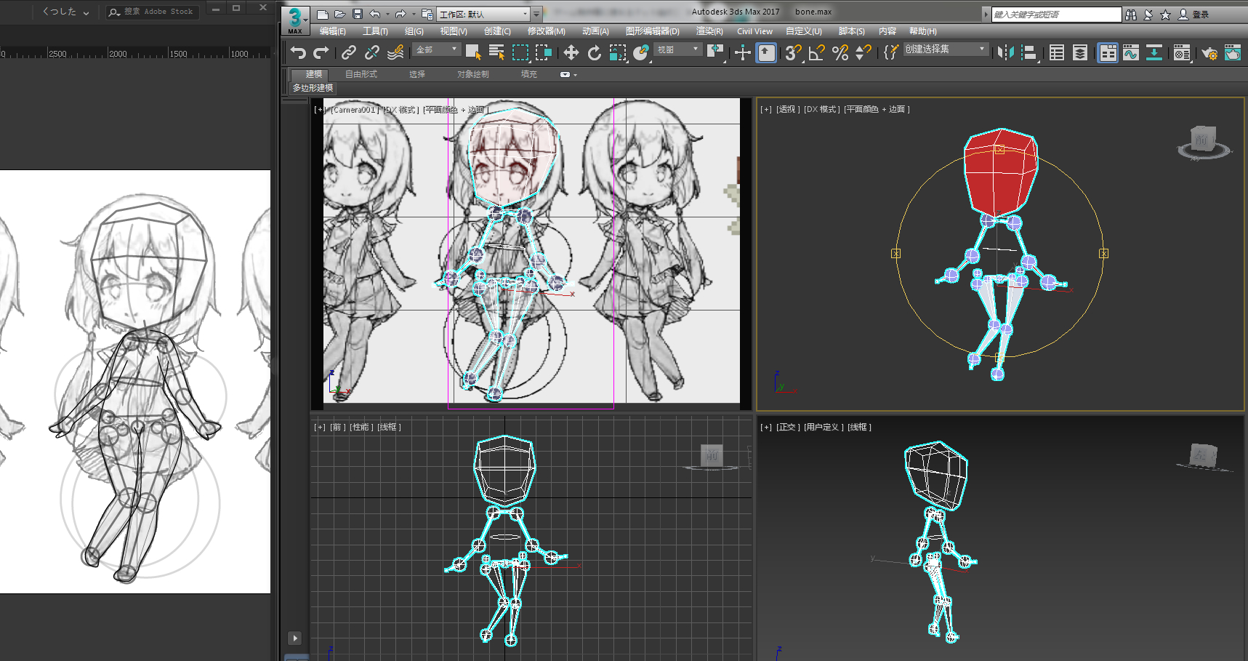This screenshot has width=1248, height=661.
Task: Expand the Quick Access redo history arrow
Action: click(x=414, y=15)
